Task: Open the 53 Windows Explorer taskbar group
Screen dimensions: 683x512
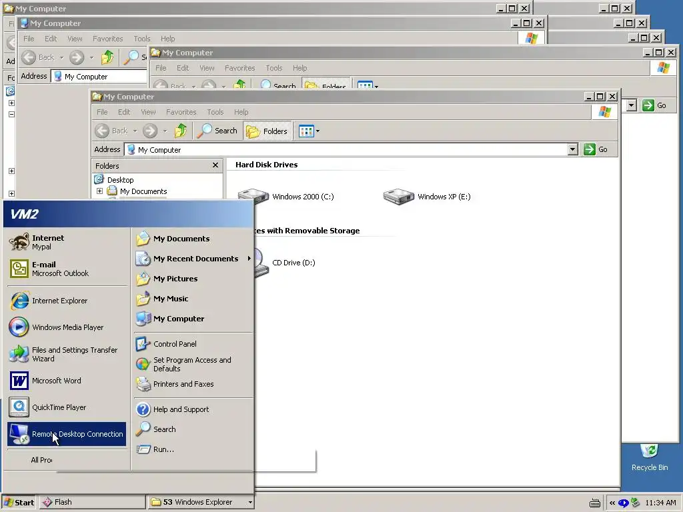Action: pos(200,502)
